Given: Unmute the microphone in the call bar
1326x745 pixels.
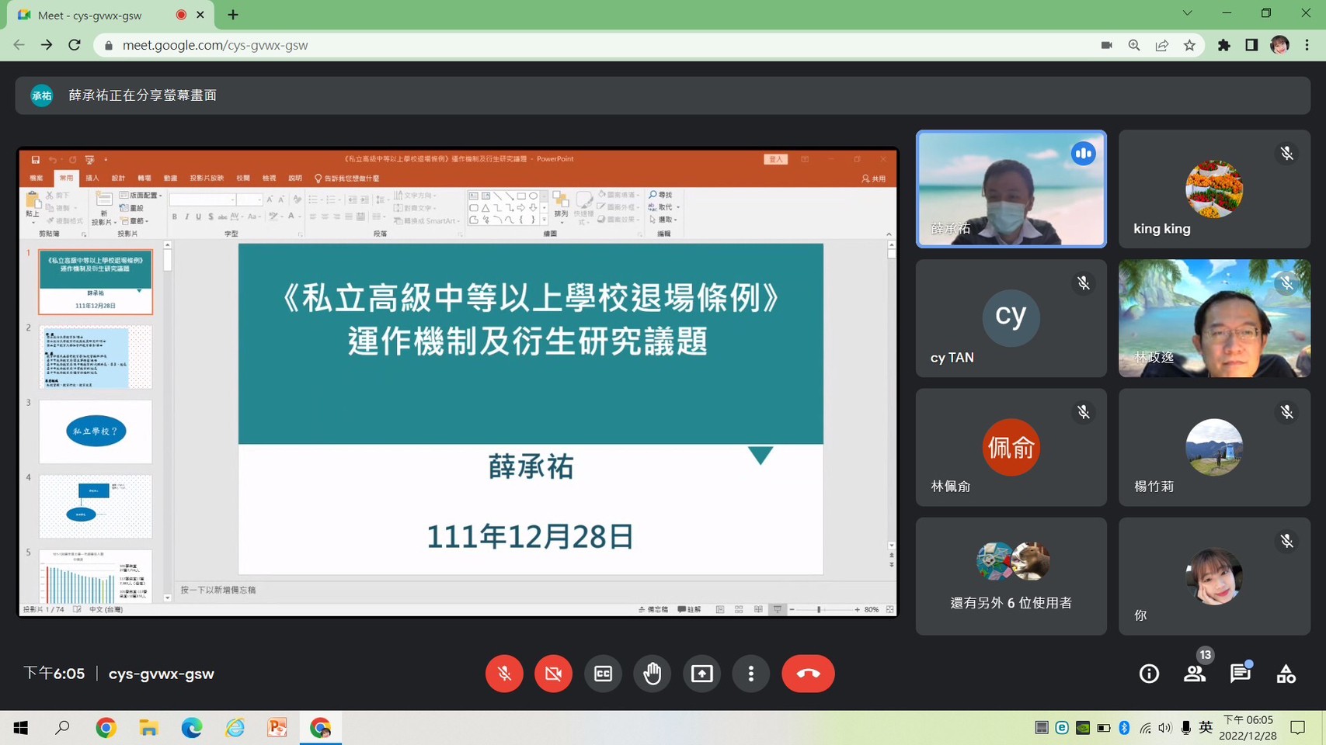Looking at the screenshot, I should coord(504,674).
